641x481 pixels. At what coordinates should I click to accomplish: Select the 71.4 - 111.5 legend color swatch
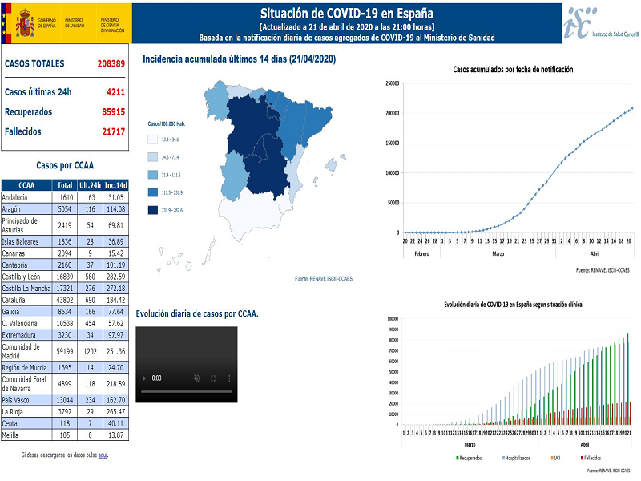coord(152,175)
